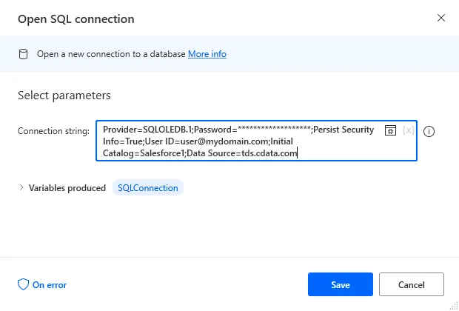Click the build connection string icon
459x311 pixels.
[391, 130]
